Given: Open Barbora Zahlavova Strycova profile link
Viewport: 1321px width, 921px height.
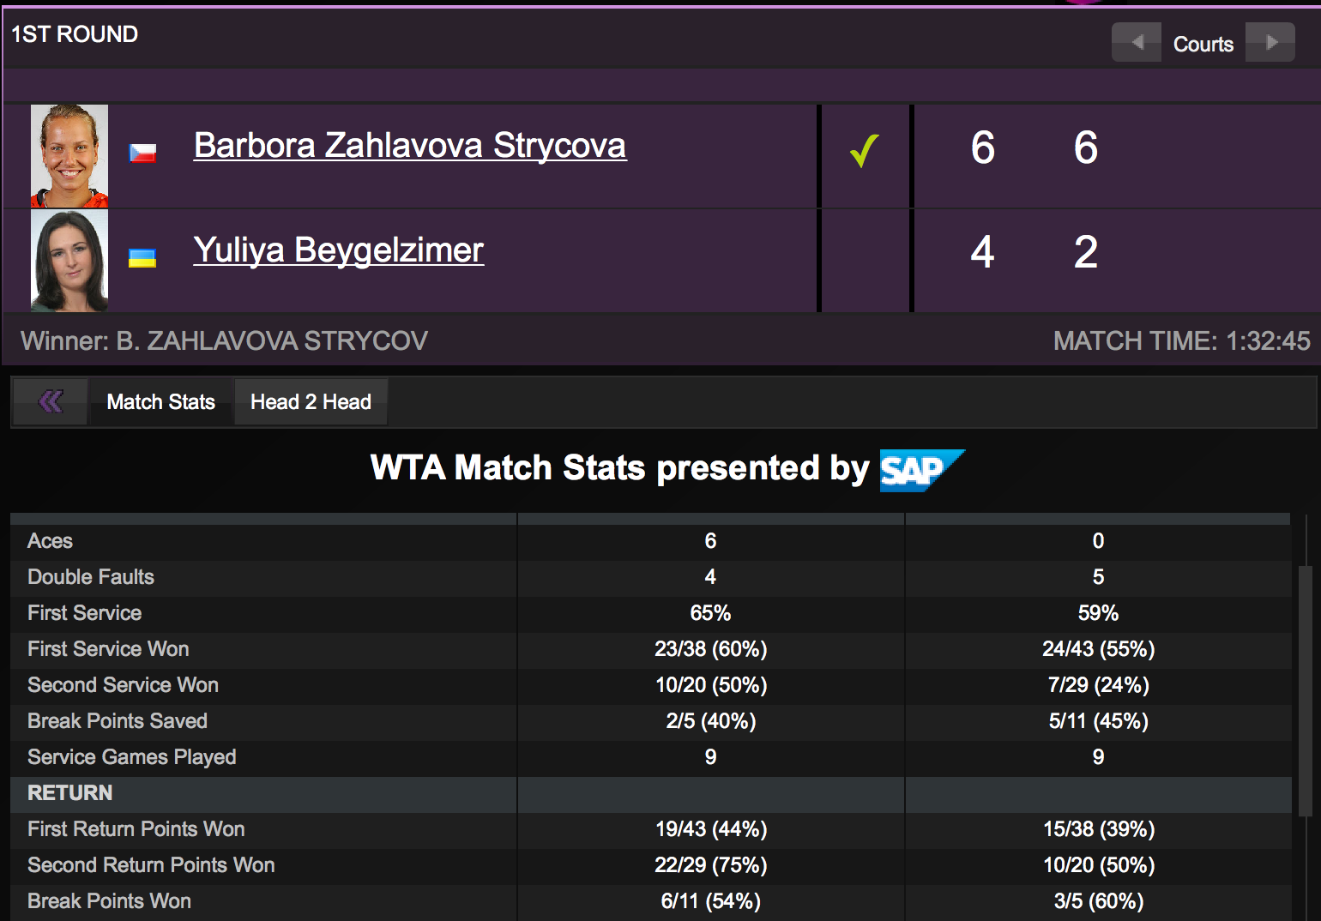Looking at the screenshot, I should click(x=409, y=146).
